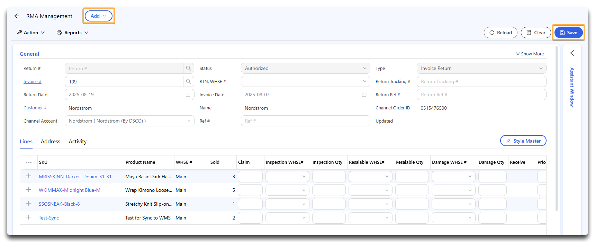Click Damage Qty input for Test-Sync row
This screenshot has height=242, width=595.
coord(493,218)
